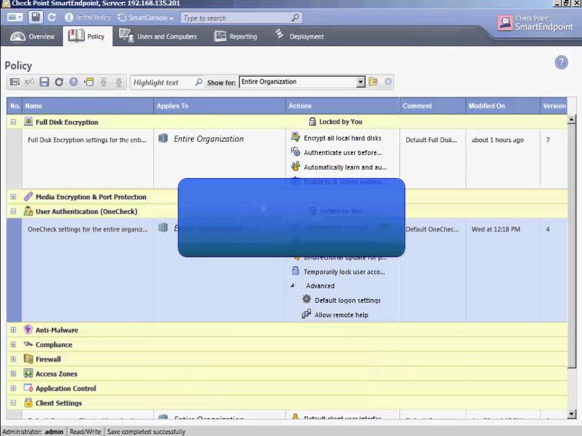Image resolution: width=582 pixels, height=436 pixels.
Task: Collapse the Full Disk Encryption section
Action: (x=13, y=122)
